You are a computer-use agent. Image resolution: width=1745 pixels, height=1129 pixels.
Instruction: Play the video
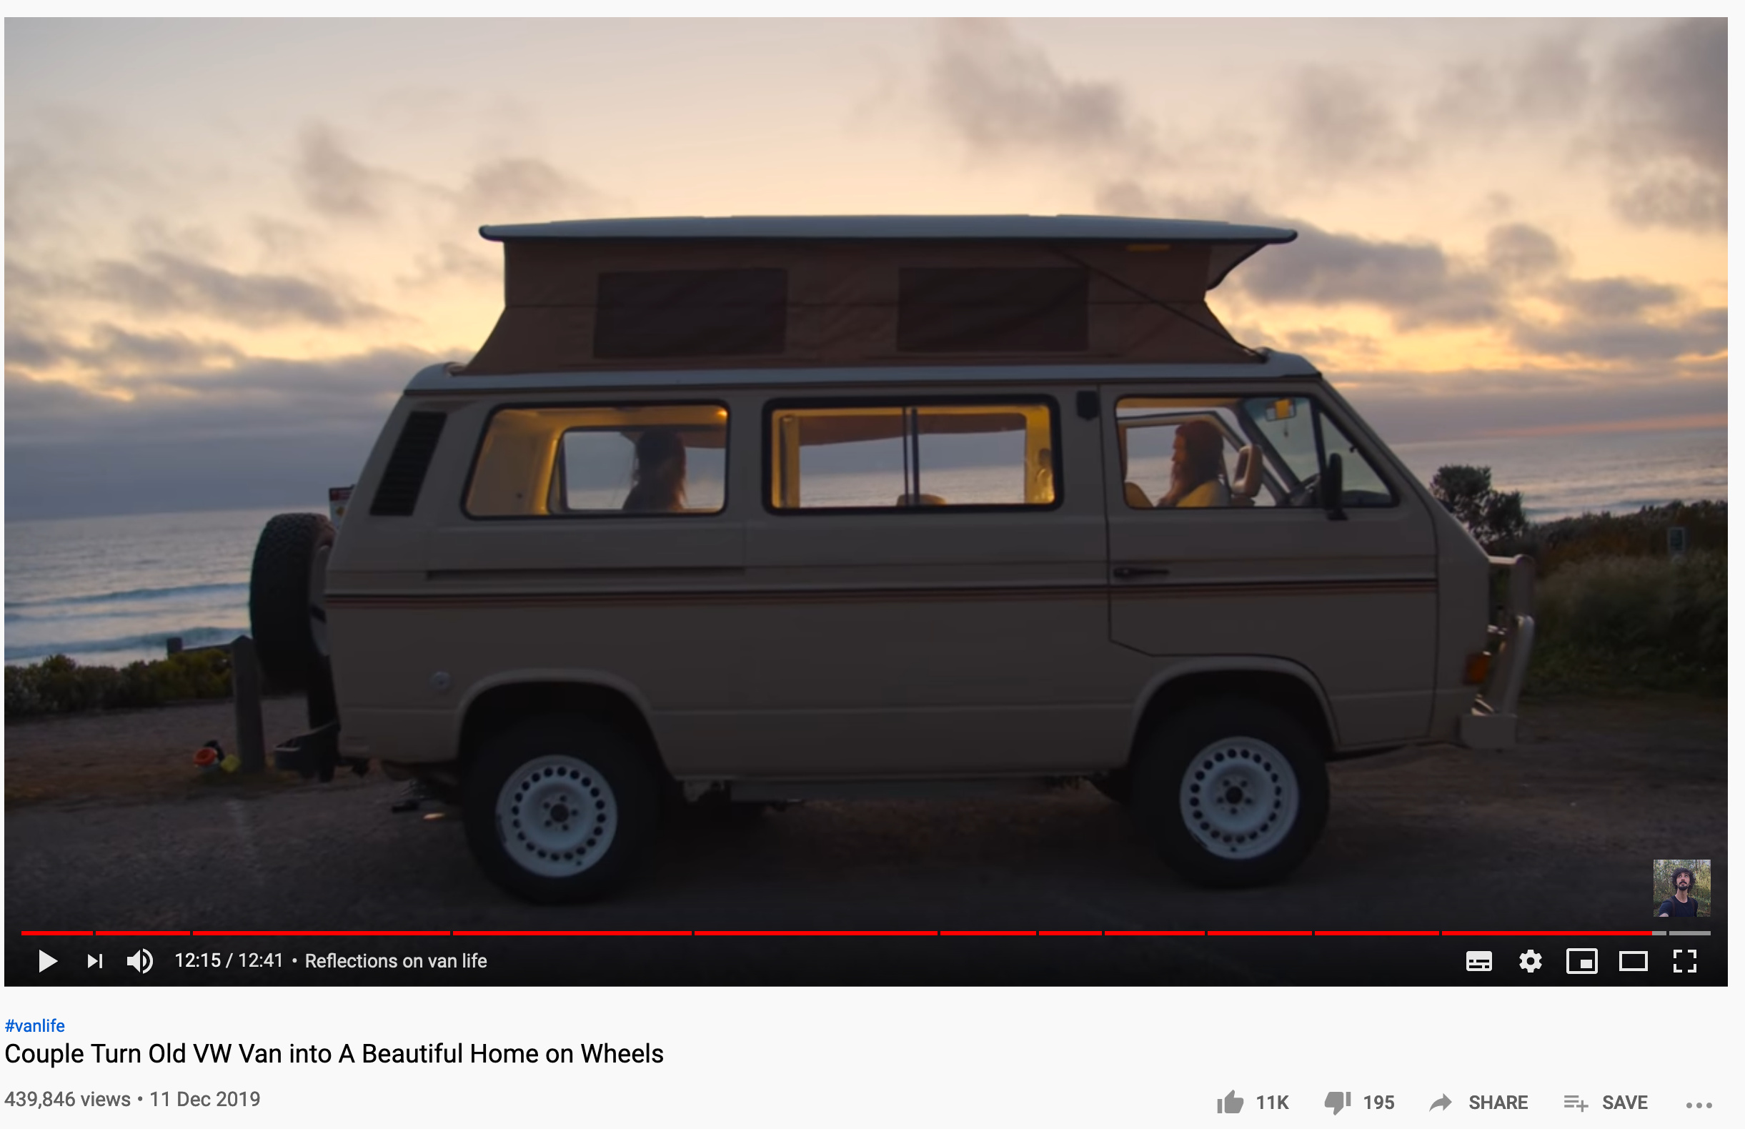(48, 961)
